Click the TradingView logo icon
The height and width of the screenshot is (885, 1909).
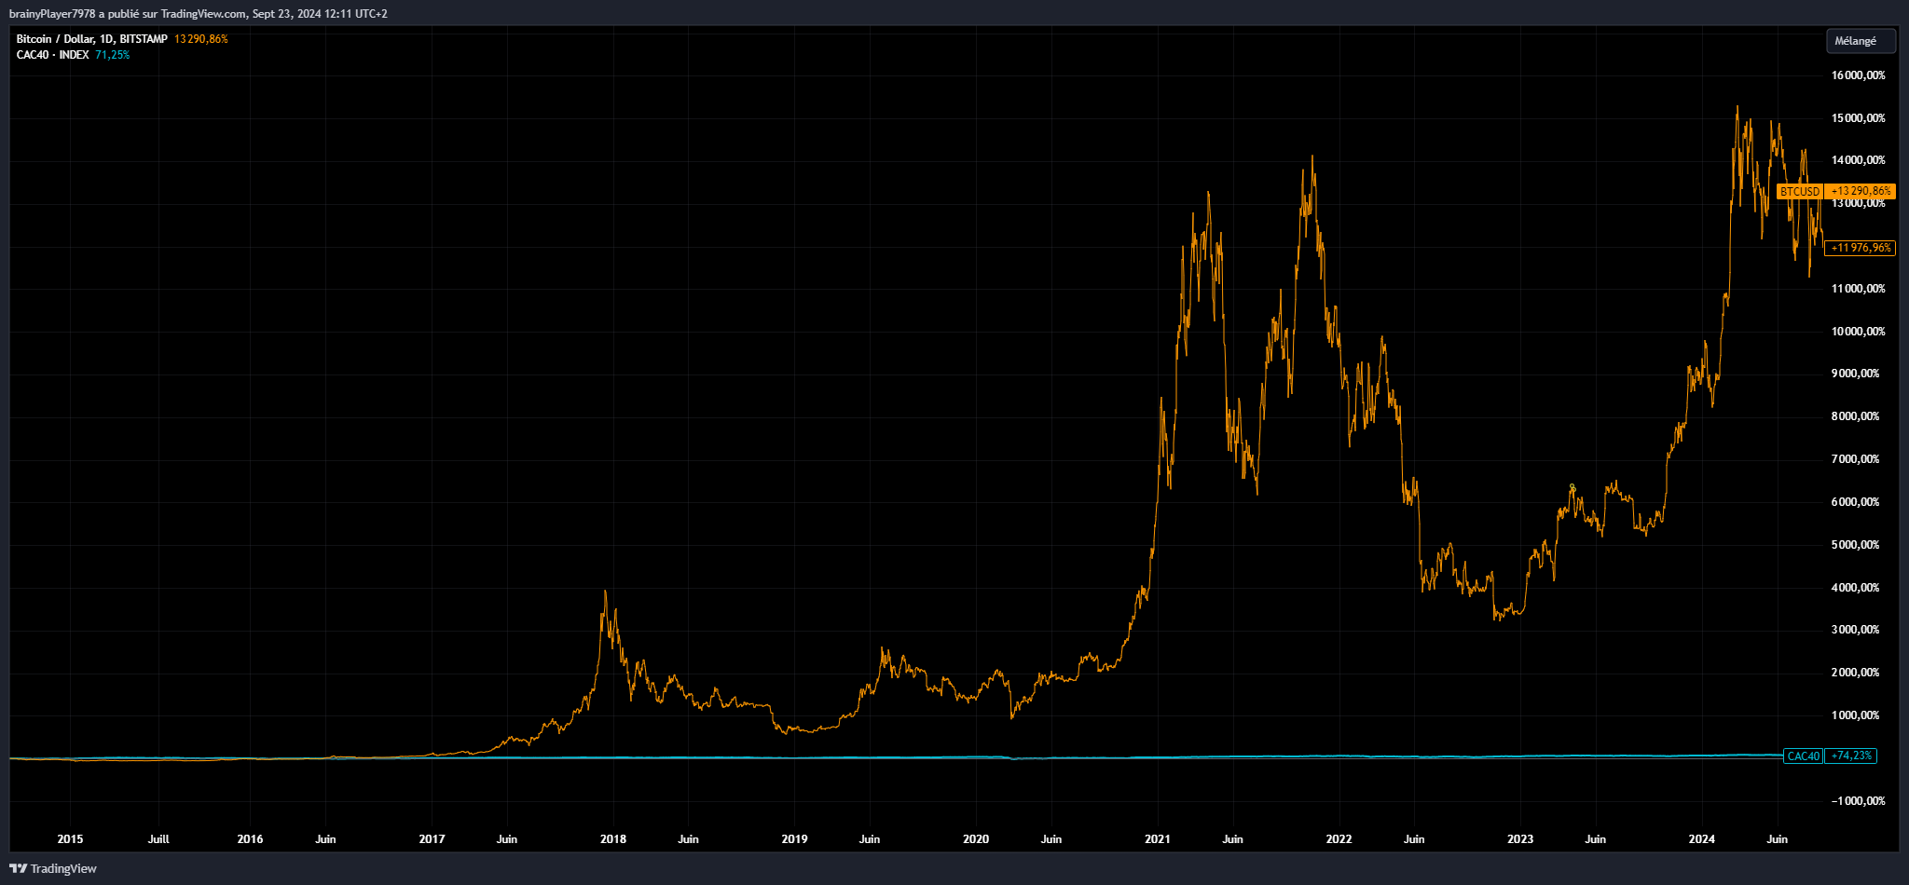[18, 868]
